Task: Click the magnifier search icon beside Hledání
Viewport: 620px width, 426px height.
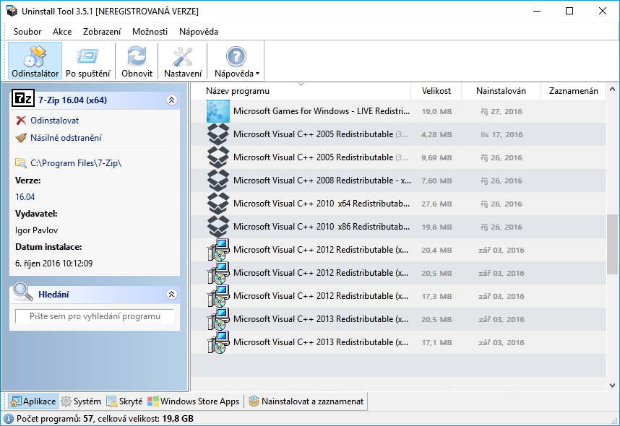Action: 23,292
